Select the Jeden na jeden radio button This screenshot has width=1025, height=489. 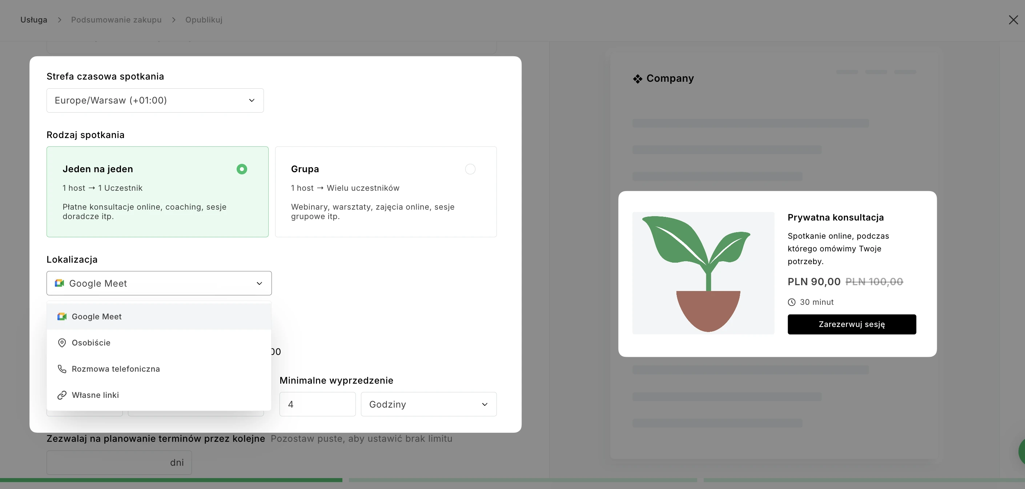(241, 169)
